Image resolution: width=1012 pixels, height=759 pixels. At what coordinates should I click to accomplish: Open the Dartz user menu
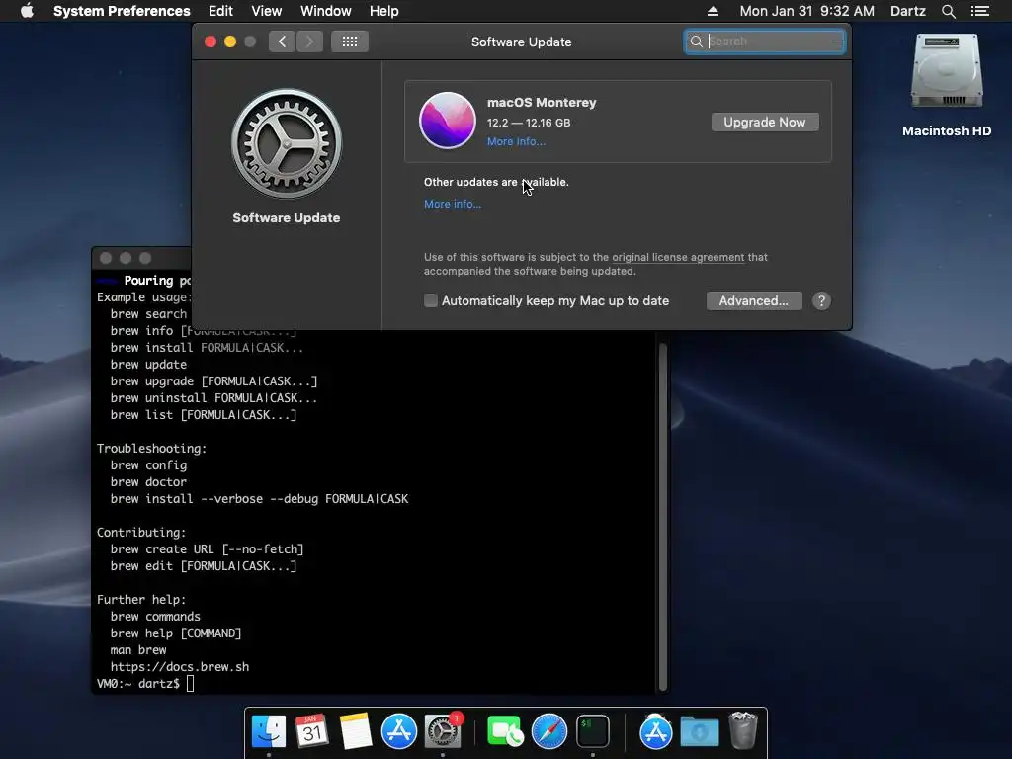[907, 11]
